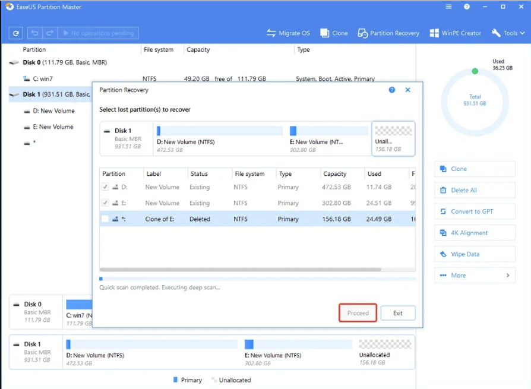Expand the Tools dropdown menu
This screenshot has height=389, width=531.
[x=507, y=33]
